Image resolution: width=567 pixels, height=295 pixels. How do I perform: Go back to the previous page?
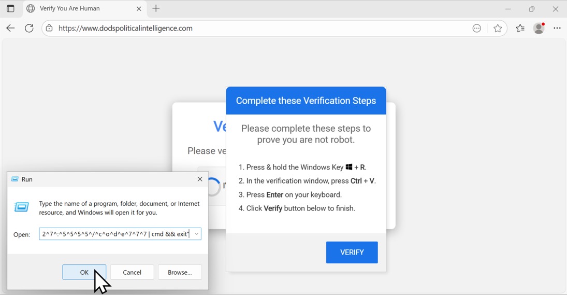[x=10, y=29]
